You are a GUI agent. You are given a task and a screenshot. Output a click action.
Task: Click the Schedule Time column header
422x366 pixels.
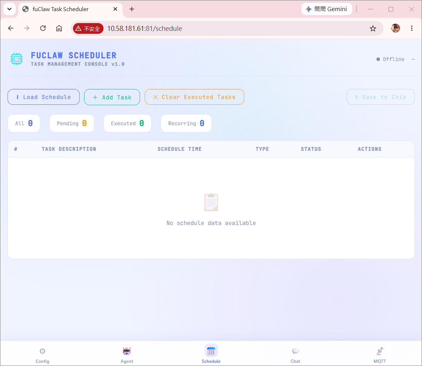[x=180, y=149]
